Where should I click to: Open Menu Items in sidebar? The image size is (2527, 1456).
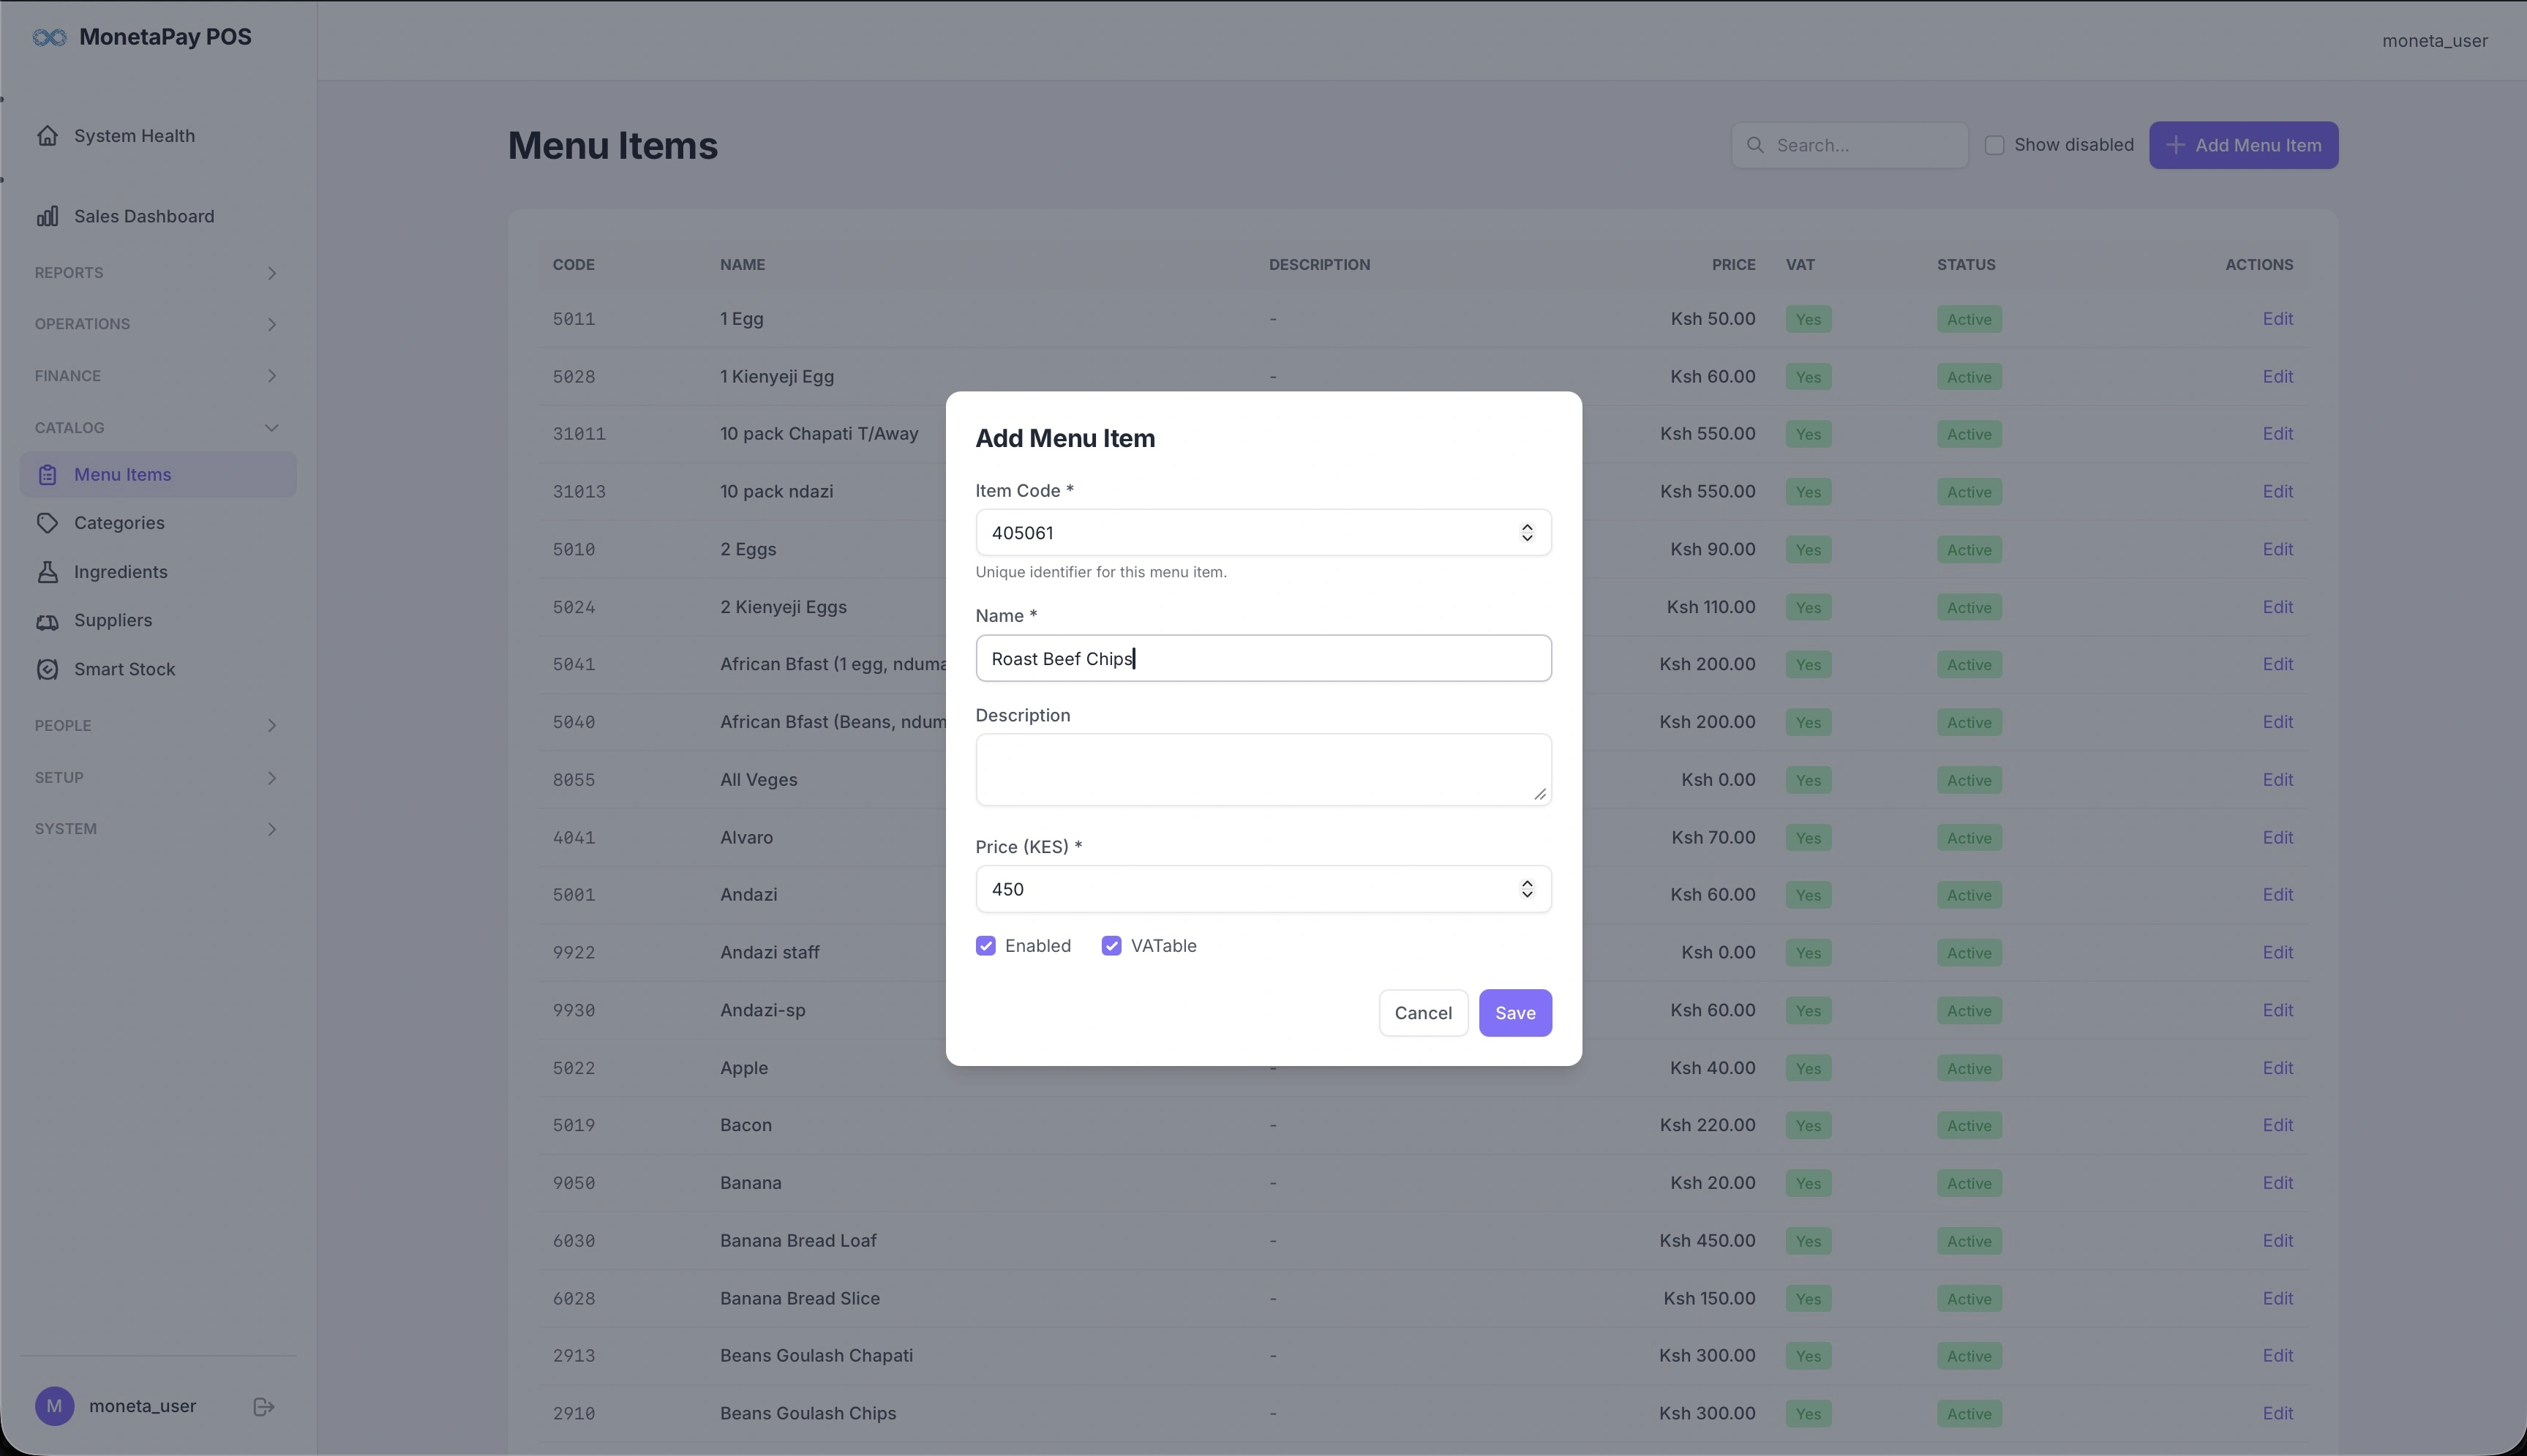[158, 475]
